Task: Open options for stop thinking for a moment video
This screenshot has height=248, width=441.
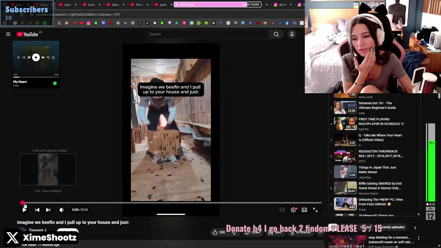Action: [x=419, y=238]
